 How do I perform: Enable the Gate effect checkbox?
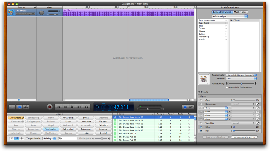pos(201,100)
